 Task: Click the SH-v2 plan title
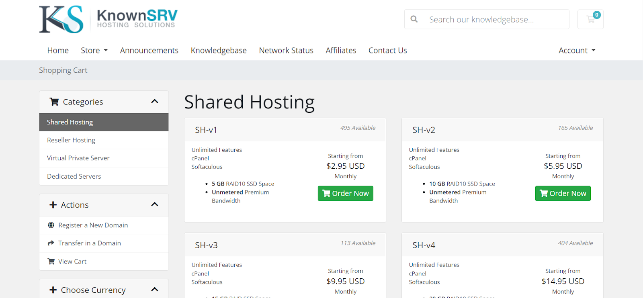coord(424,130)
